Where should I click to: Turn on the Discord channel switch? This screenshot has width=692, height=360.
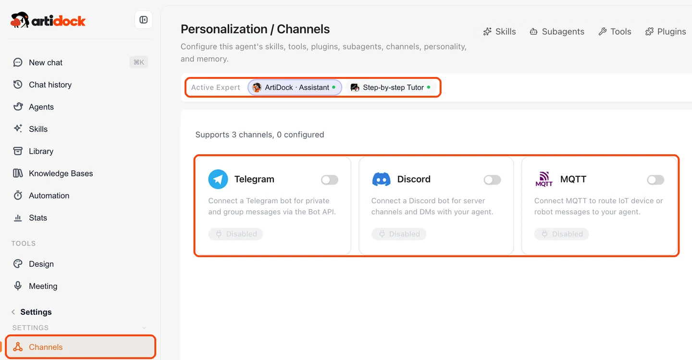click(492, 180)
